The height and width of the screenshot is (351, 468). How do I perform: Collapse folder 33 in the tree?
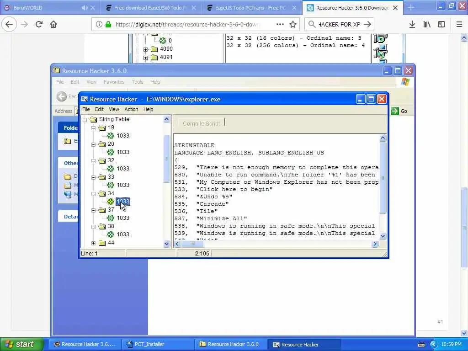pyautogui.click(x=93, y=177)
